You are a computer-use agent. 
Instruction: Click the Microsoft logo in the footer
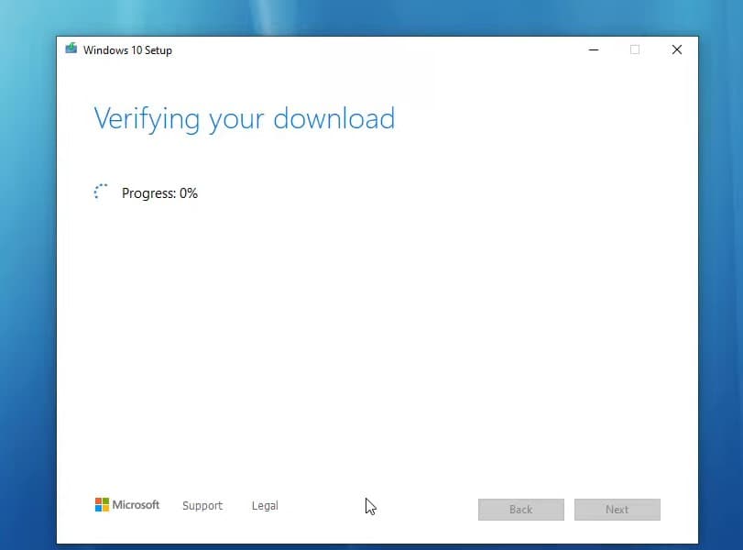coord(127,505)
